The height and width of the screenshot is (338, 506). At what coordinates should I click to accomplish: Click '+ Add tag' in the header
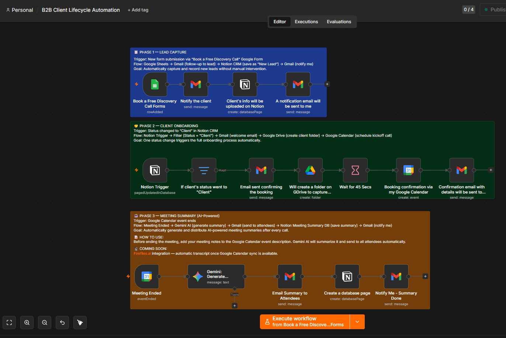[x=138, y=10]
